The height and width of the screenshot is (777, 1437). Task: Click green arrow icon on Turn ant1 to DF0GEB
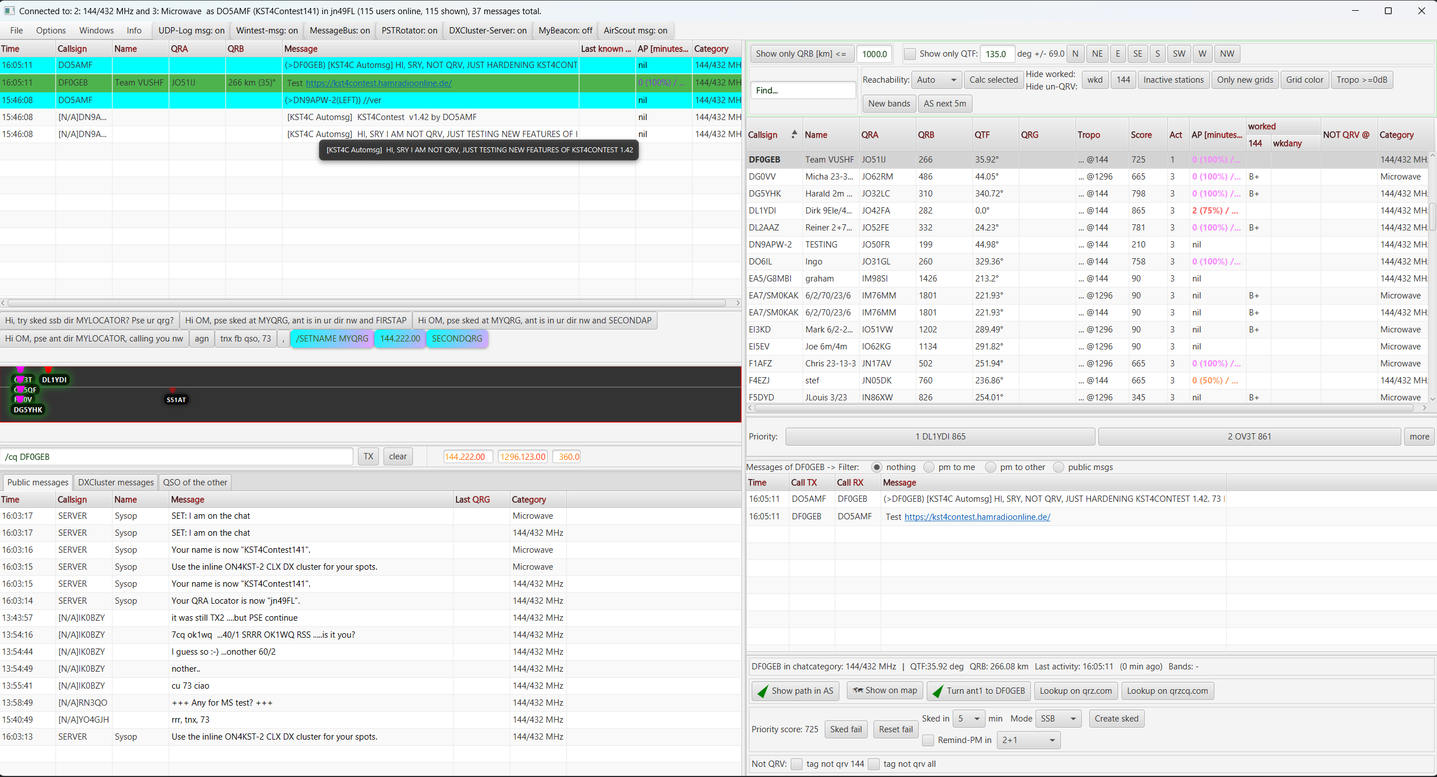938,691
